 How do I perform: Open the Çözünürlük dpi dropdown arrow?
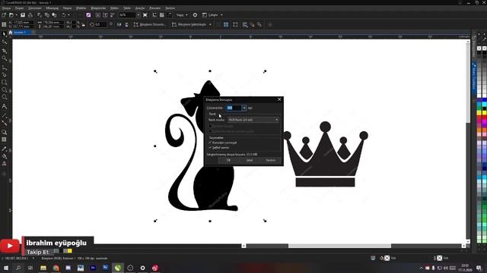(244, 108)
